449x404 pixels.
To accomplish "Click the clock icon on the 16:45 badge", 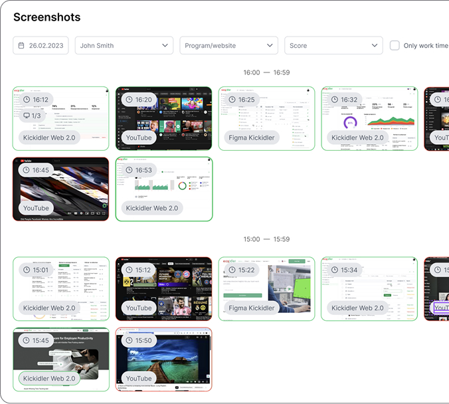I will click(26, 170).
